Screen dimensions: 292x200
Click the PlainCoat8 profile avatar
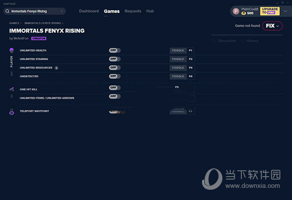(236, 11)
